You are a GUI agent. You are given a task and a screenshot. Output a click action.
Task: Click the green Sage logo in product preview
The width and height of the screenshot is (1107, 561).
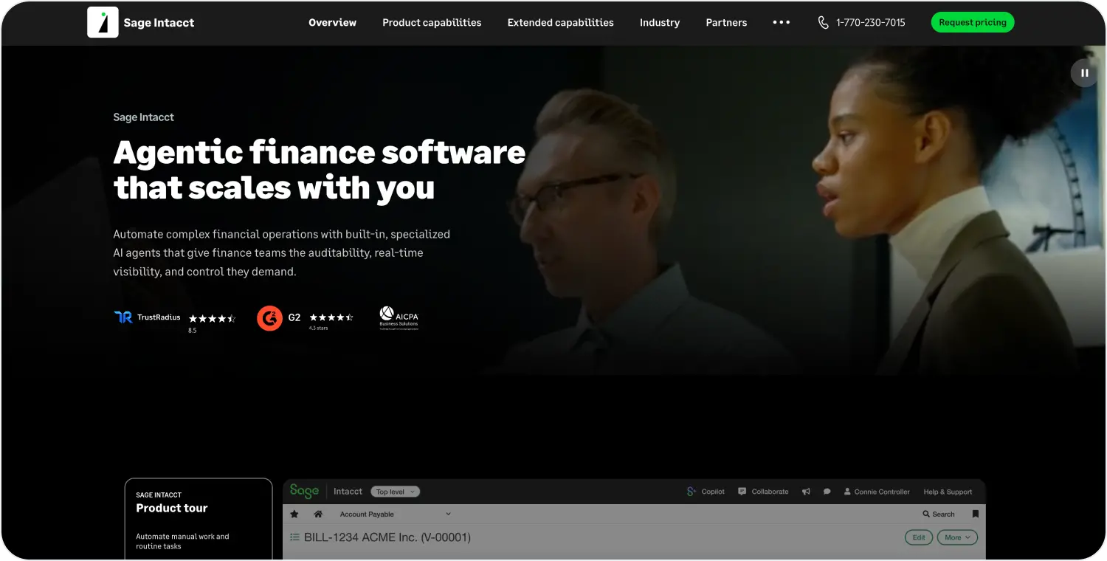[x=304, y=491]
